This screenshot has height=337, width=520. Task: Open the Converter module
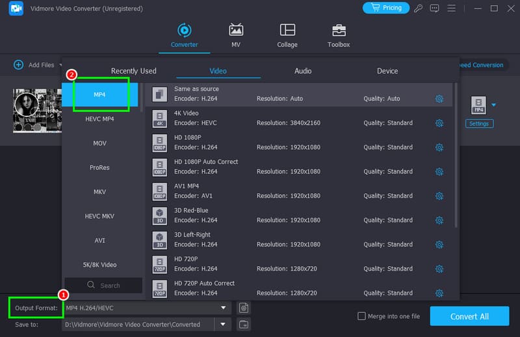coord(184,36)
